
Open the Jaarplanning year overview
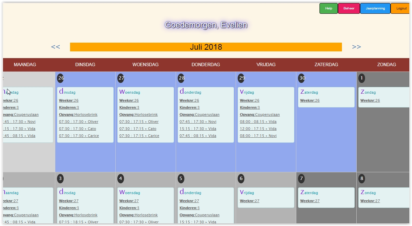point(375,8)
